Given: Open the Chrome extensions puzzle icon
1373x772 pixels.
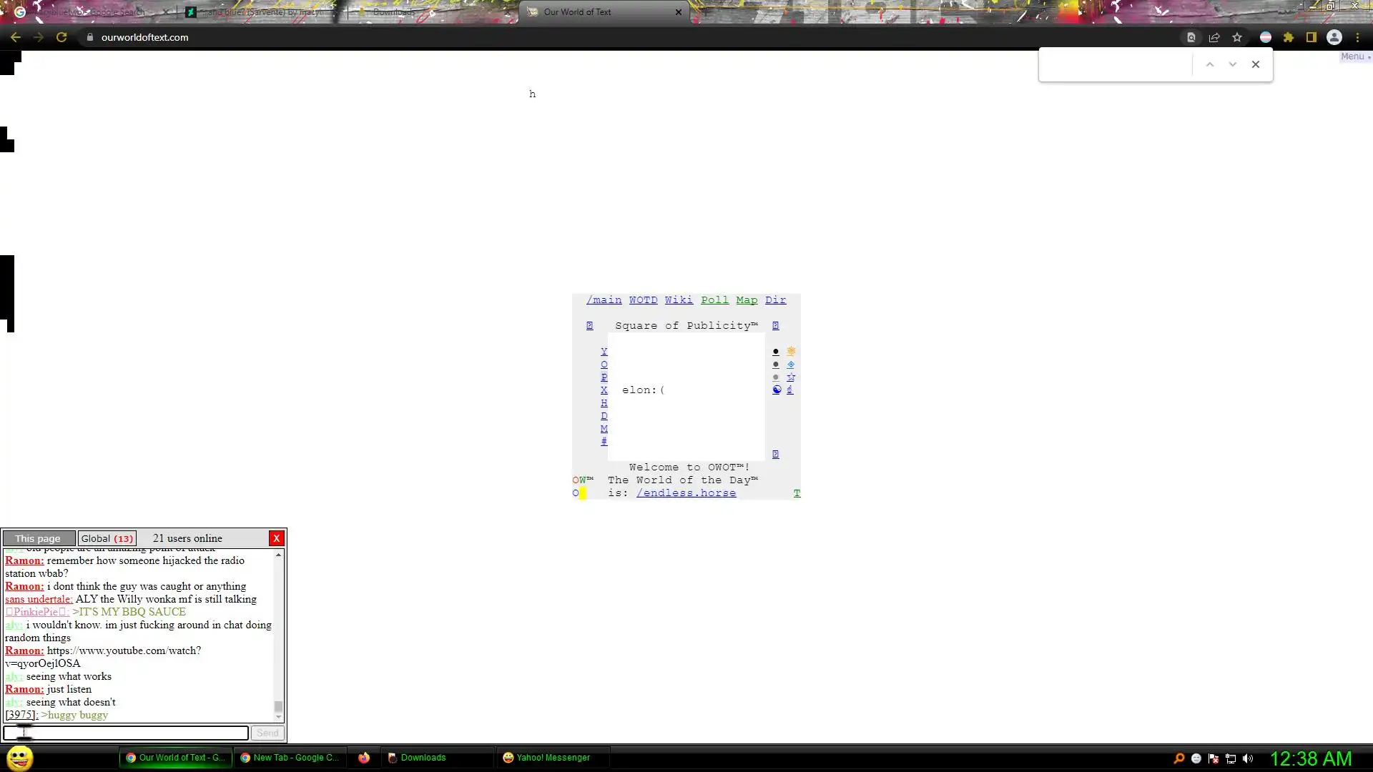Looking at the screenshot, I should pyautogui.click(x=1289, y=38).
